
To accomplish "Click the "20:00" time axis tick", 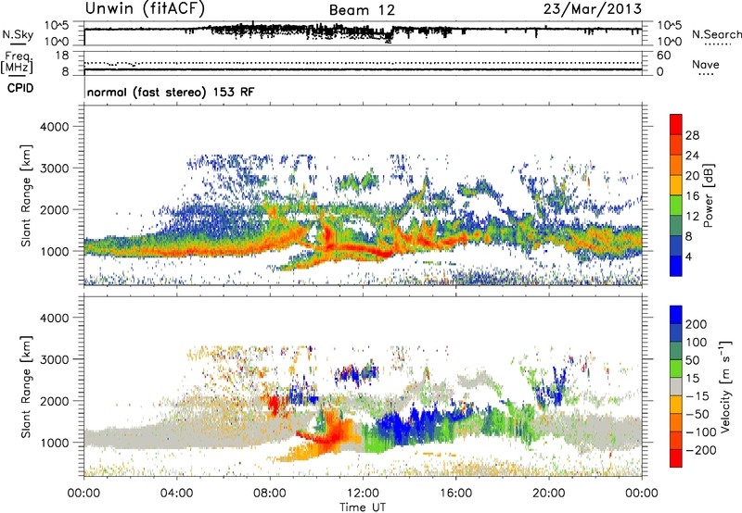I will point(549,494).
